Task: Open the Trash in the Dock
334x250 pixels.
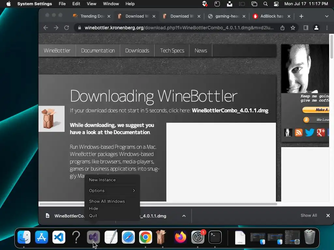Action: [310, 237]
